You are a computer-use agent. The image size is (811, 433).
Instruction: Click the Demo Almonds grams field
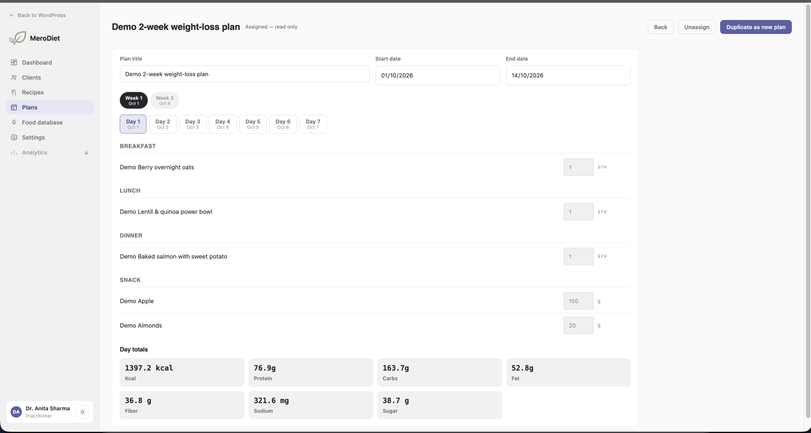578,326
